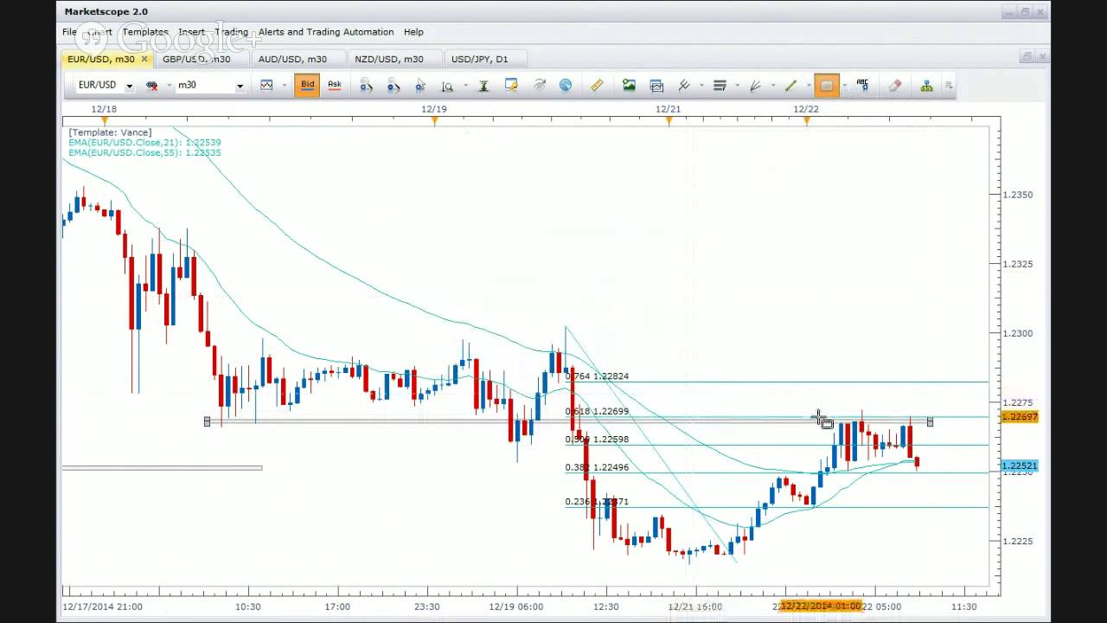Click the chart note edit icon

(511, 85)
